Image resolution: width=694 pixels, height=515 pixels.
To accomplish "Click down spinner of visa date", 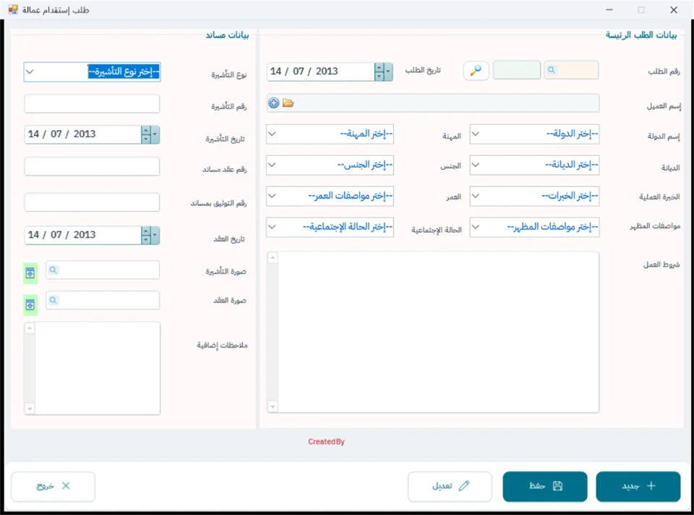I will click(145, 139).
